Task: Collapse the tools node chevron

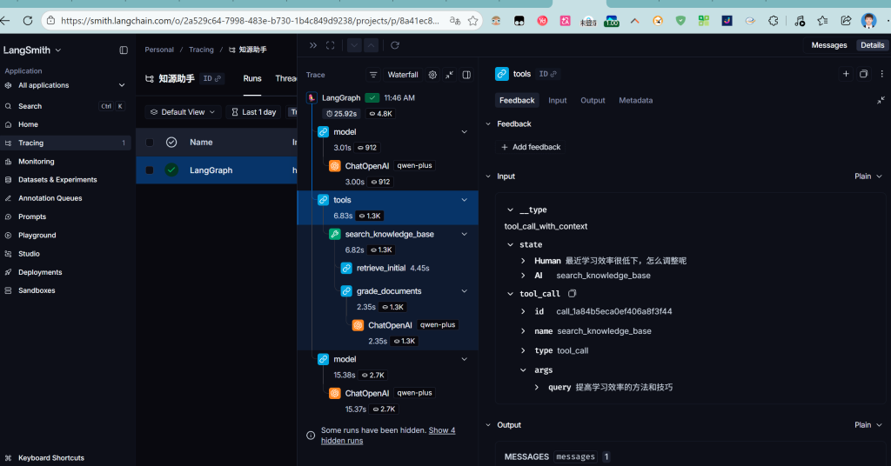Action: (x=465, y=200)
